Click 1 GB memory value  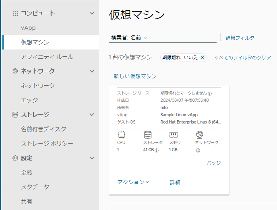coord(173,150)
